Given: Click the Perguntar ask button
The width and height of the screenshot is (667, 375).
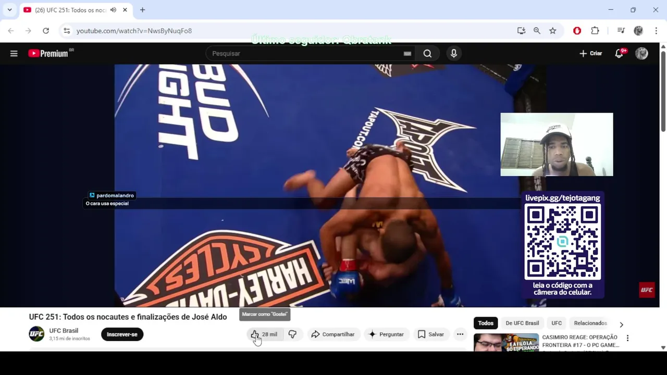Looking at the screenshot, I should 386,334.
